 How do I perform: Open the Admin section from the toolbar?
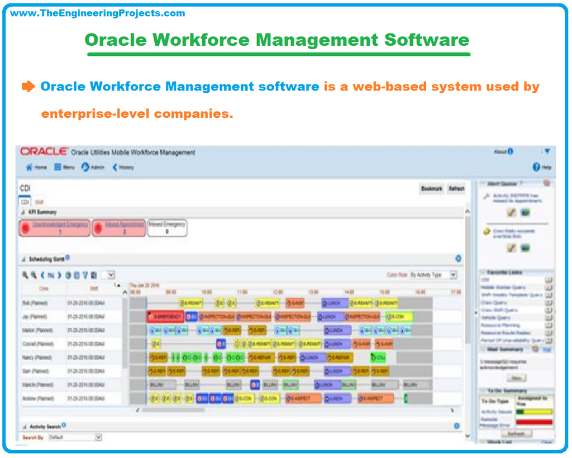click(85, 168)
